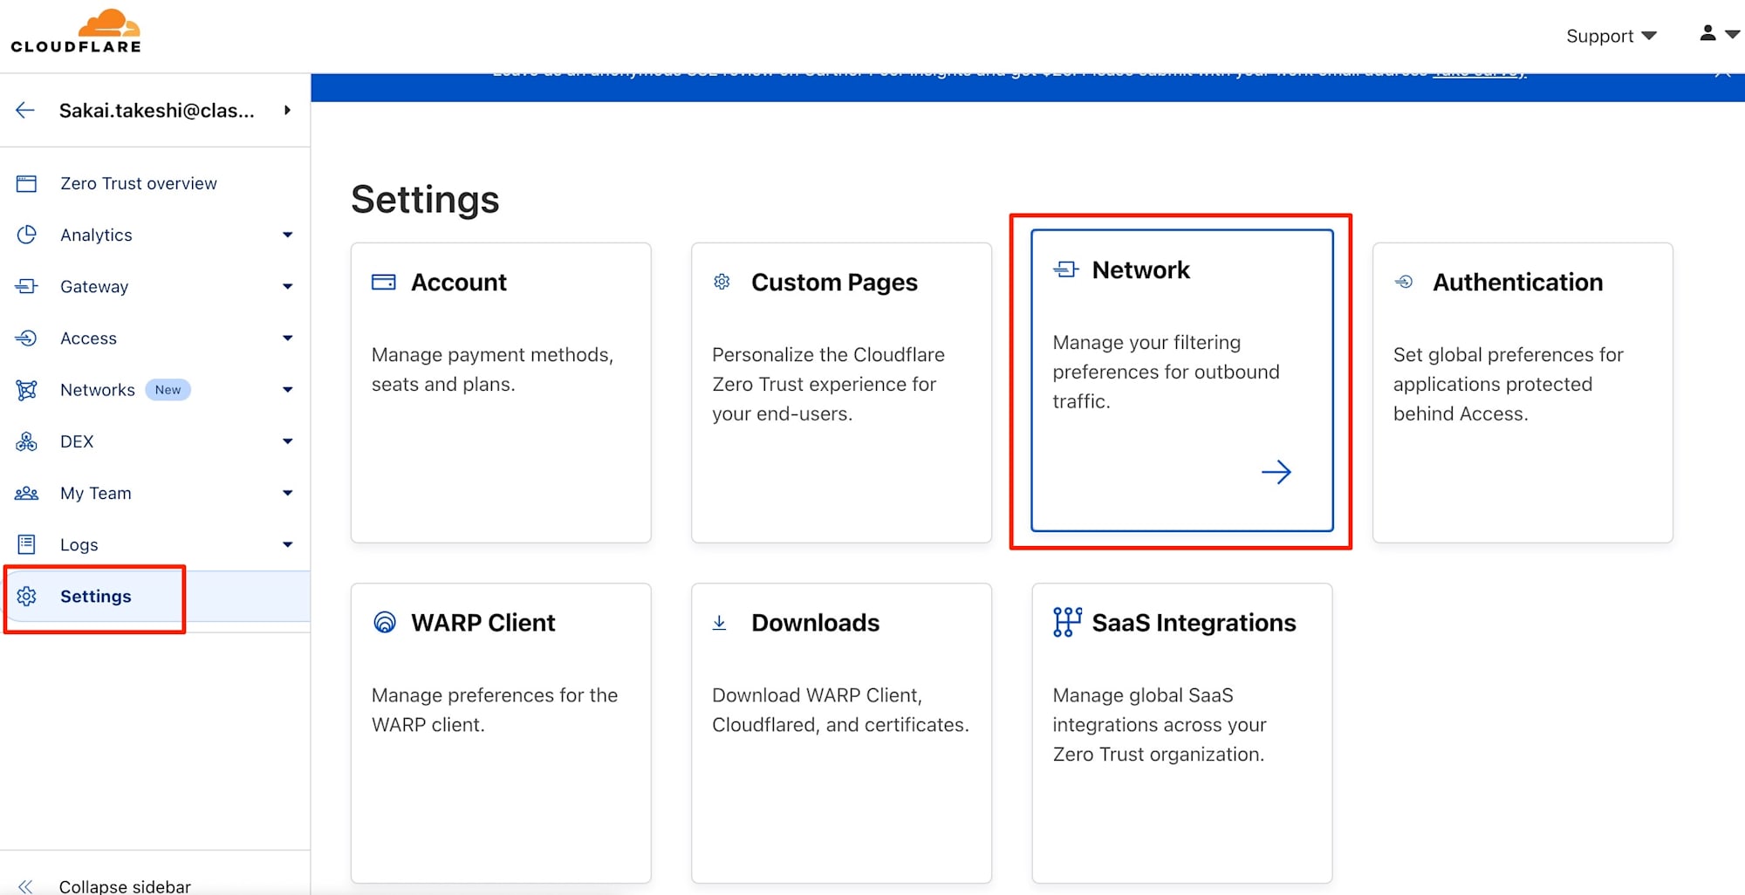Click the Sakai.takeshi account name
Viewport: 1745px width, 895px height.
coord(157,110)
